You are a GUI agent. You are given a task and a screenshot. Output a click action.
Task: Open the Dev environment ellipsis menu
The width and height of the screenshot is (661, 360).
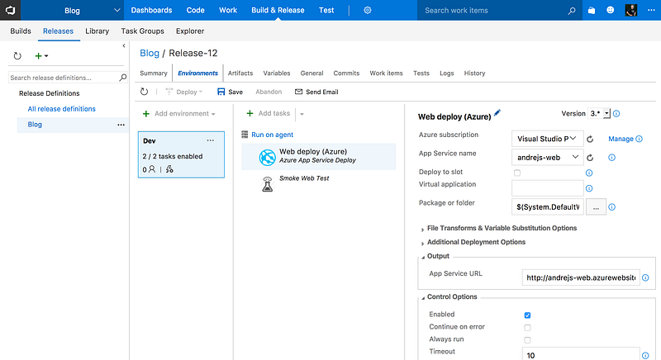coord(210,140)
